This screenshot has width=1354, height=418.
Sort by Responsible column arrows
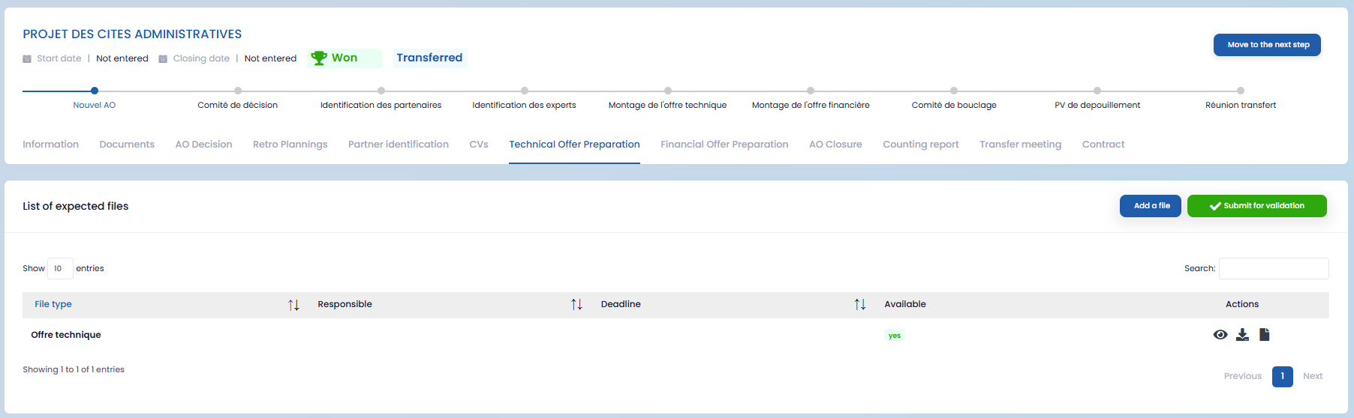coord(576,304)
